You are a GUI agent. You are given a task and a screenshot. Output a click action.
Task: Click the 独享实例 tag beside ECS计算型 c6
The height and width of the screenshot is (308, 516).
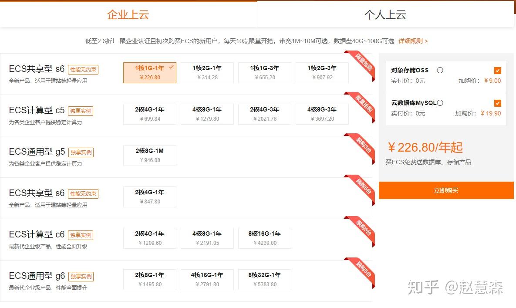(x=81, y=235)
